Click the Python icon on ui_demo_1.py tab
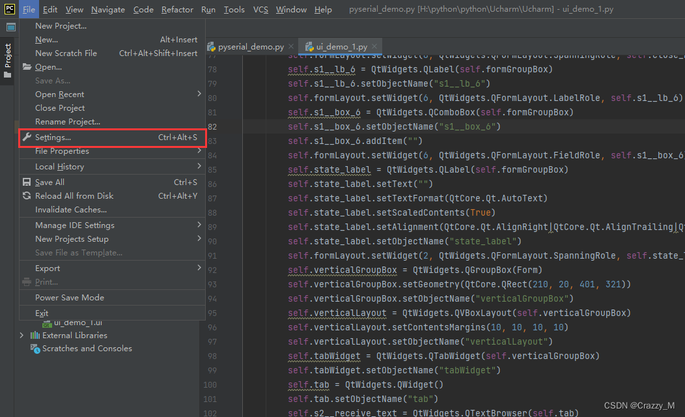Viewport: 685px width, 417px height. [x=309, y=46]
